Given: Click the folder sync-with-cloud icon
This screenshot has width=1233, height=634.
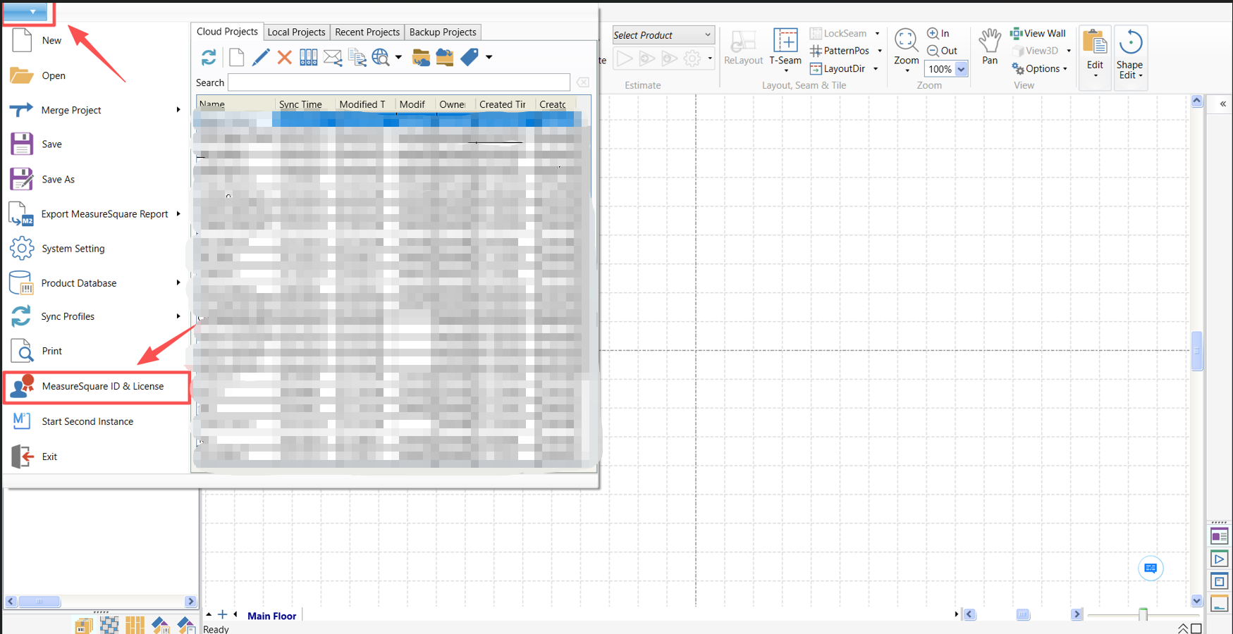Looking at the screenshot, I should tap(445, 57).
